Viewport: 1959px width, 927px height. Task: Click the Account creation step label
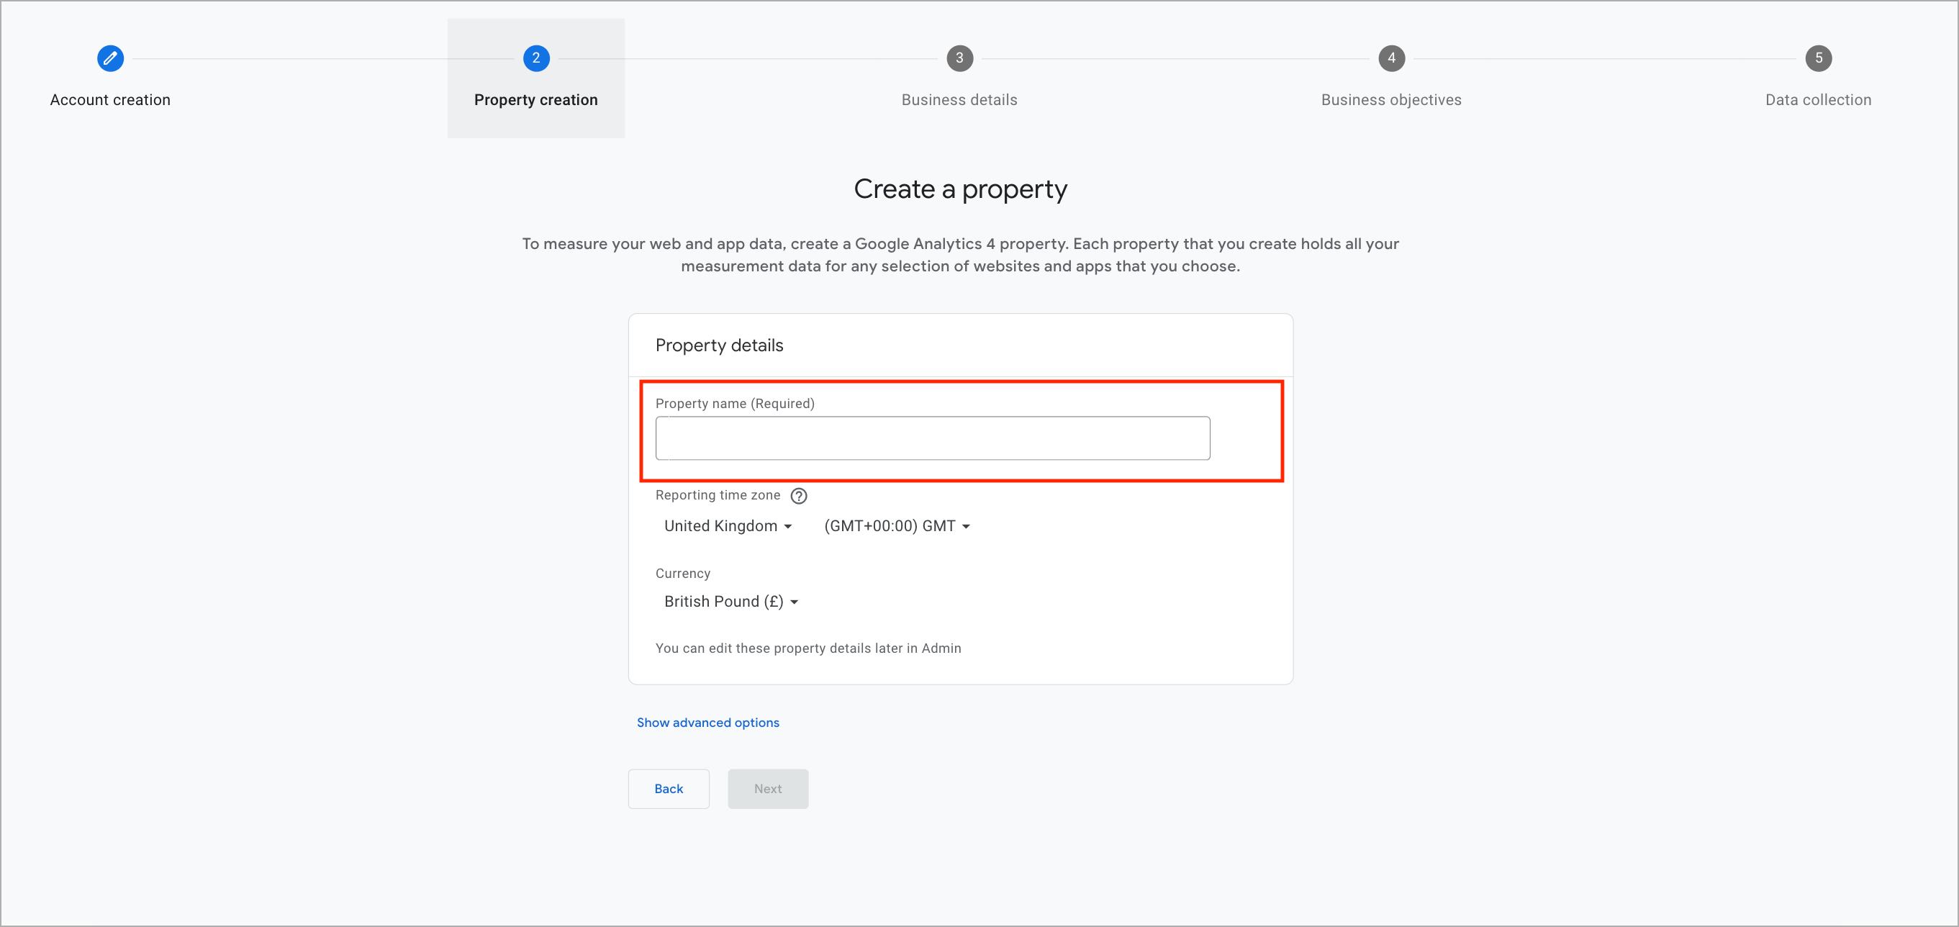point(110,99)
